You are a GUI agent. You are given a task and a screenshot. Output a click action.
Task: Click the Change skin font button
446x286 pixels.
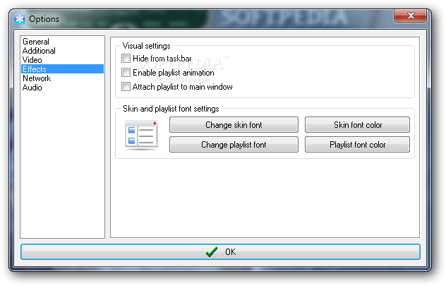point(234,125)
